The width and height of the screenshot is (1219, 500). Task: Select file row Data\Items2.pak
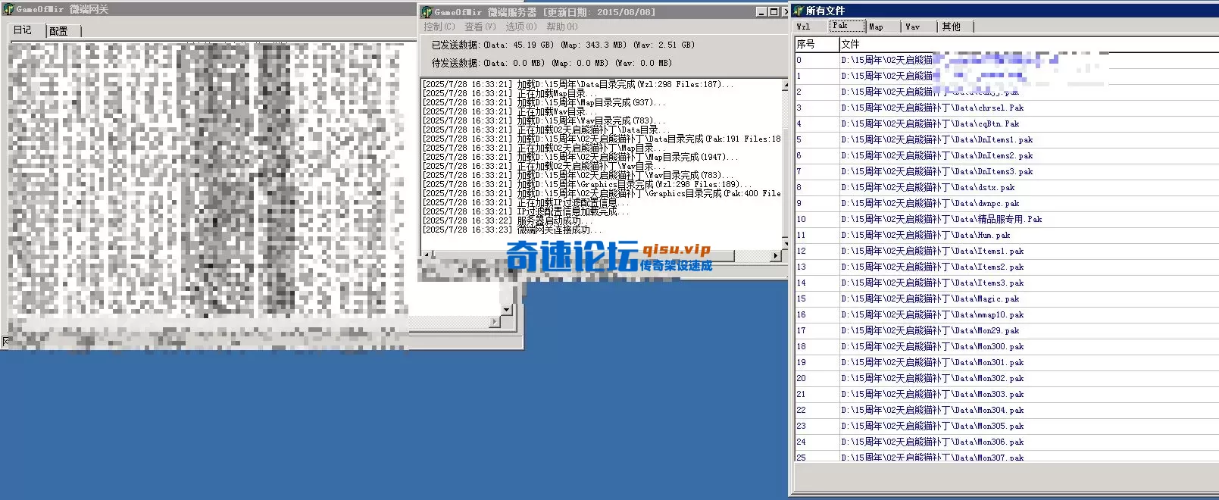click(x=1006, y=267)
